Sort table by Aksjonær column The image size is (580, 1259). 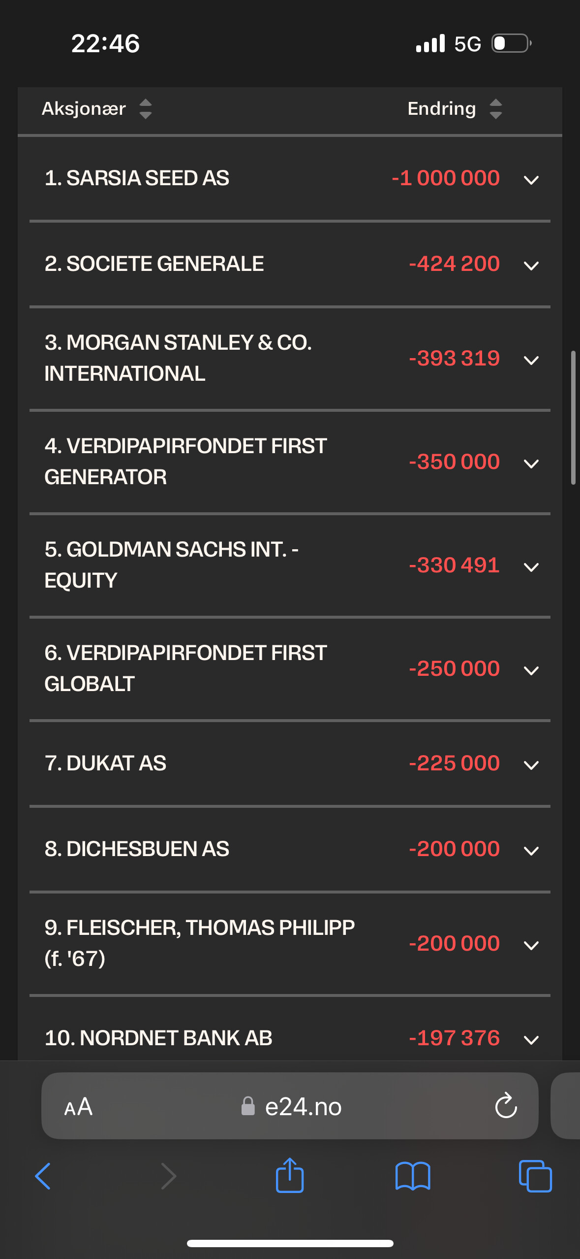tap(97, 109)
